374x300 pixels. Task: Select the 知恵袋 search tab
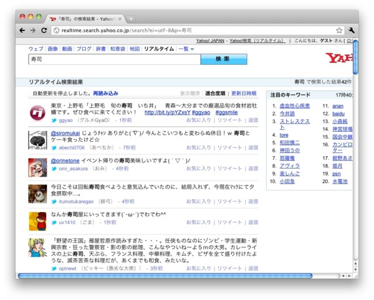coord(118,49)
